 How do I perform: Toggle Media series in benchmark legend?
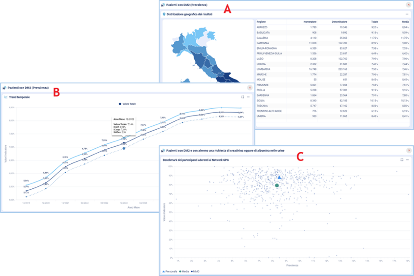tap(184, 271)
